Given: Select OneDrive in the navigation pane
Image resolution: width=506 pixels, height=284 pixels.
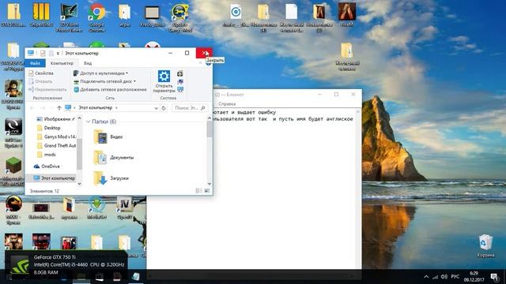Looking at the screenshot, I should [x=47, y=166].
